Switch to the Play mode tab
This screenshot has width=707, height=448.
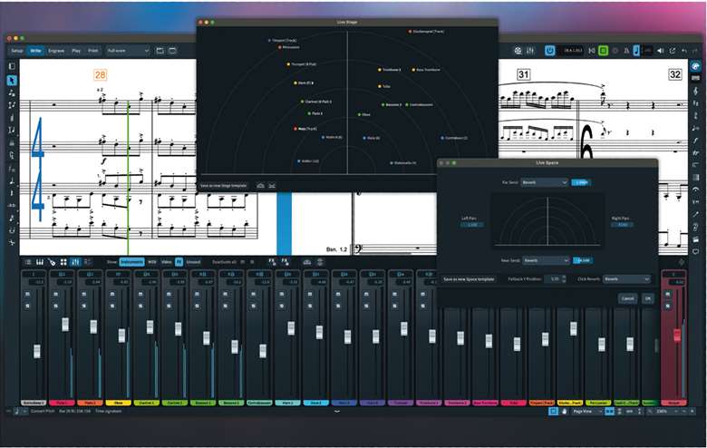click(x=76, y=51)
